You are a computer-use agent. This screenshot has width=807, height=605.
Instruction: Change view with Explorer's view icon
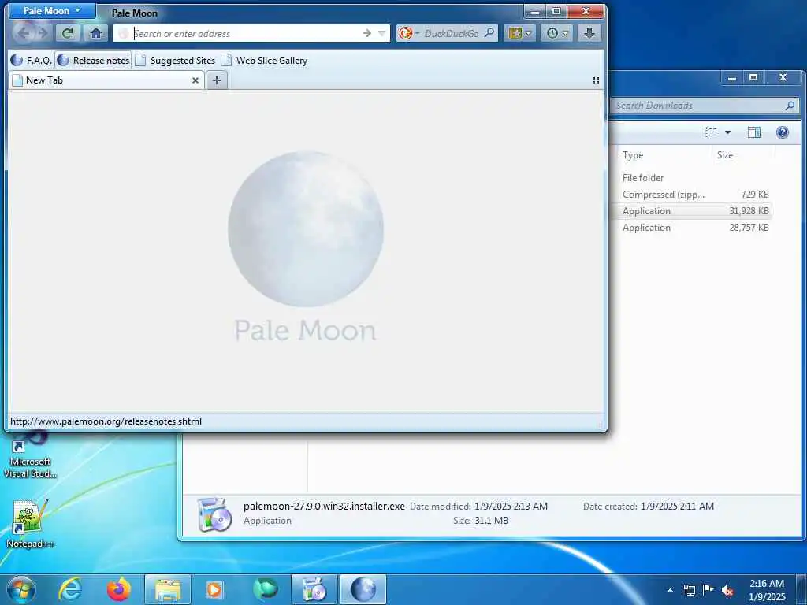click(711, 132)
